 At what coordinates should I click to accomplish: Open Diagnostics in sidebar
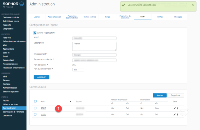[x=8, y=29]
